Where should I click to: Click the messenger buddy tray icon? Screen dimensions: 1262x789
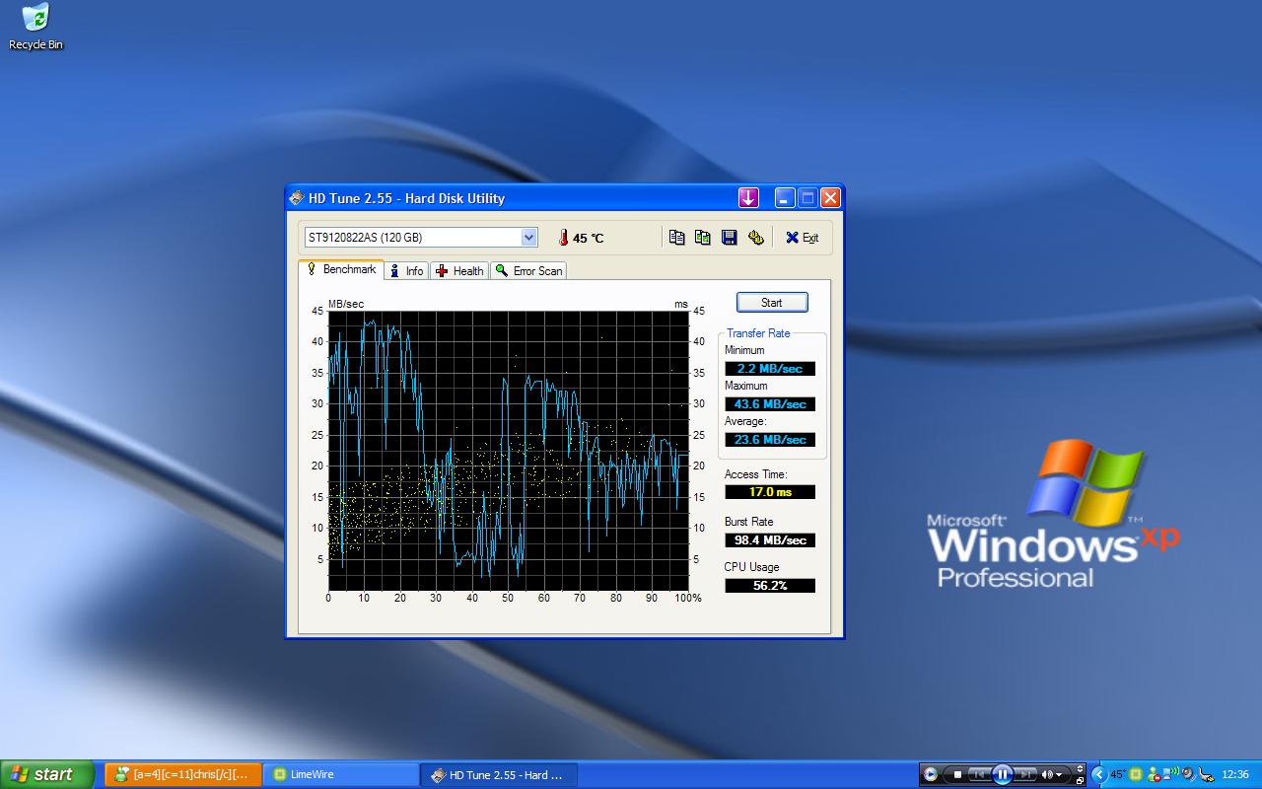coord(1154,775)
